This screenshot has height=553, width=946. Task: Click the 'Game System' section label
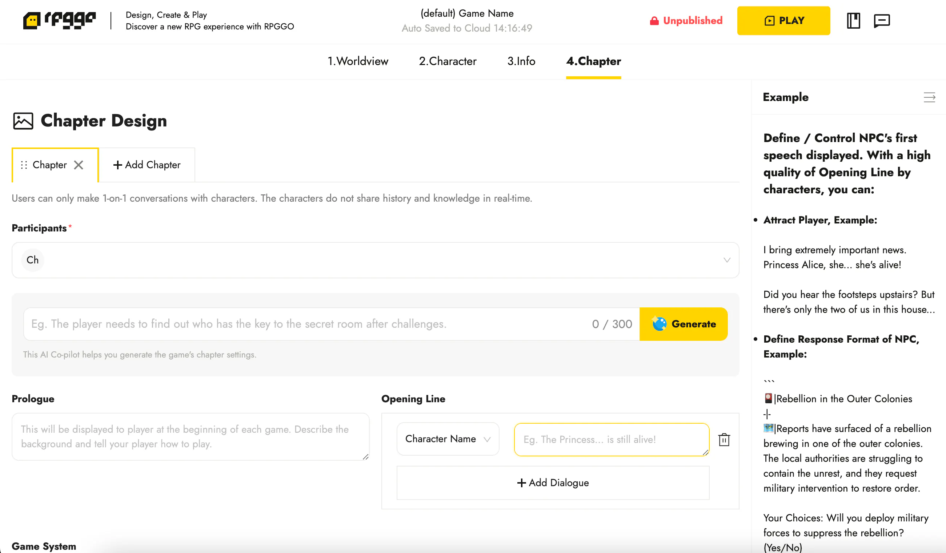(44, 546)
